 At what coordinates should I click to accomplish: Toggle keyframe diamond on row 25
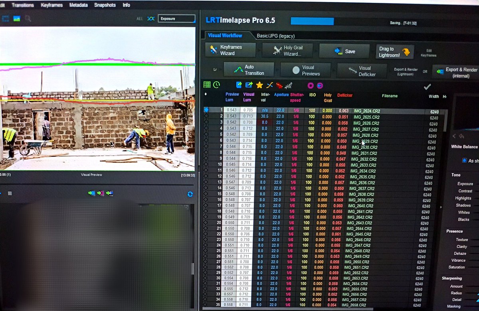206,250
